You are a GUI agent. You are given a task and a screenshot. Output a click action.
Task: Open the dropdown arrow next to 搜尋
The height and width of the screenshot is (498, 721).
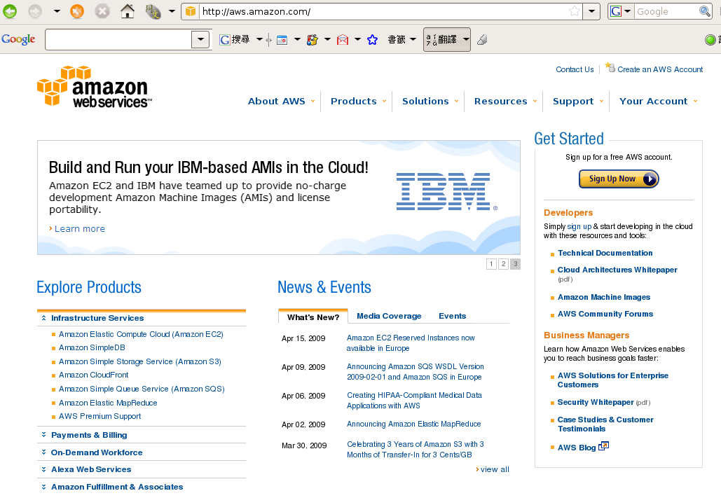point(259,40)
